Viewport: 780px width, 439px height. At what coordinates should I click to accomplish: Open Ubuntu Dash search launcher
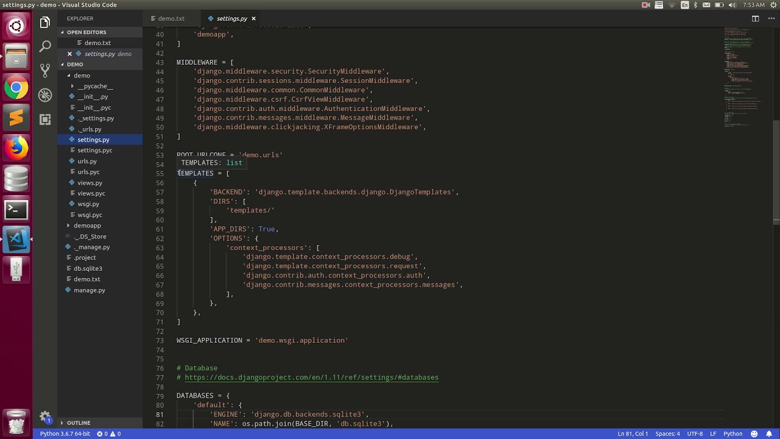(x=16, y=26)
